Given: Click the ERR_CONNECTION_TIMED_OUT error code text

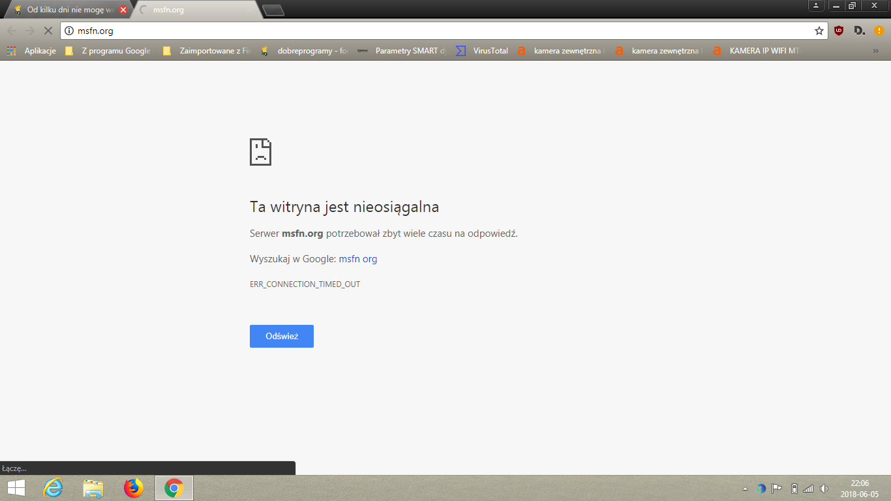Looking at the screenshot, I should [305, 284].
